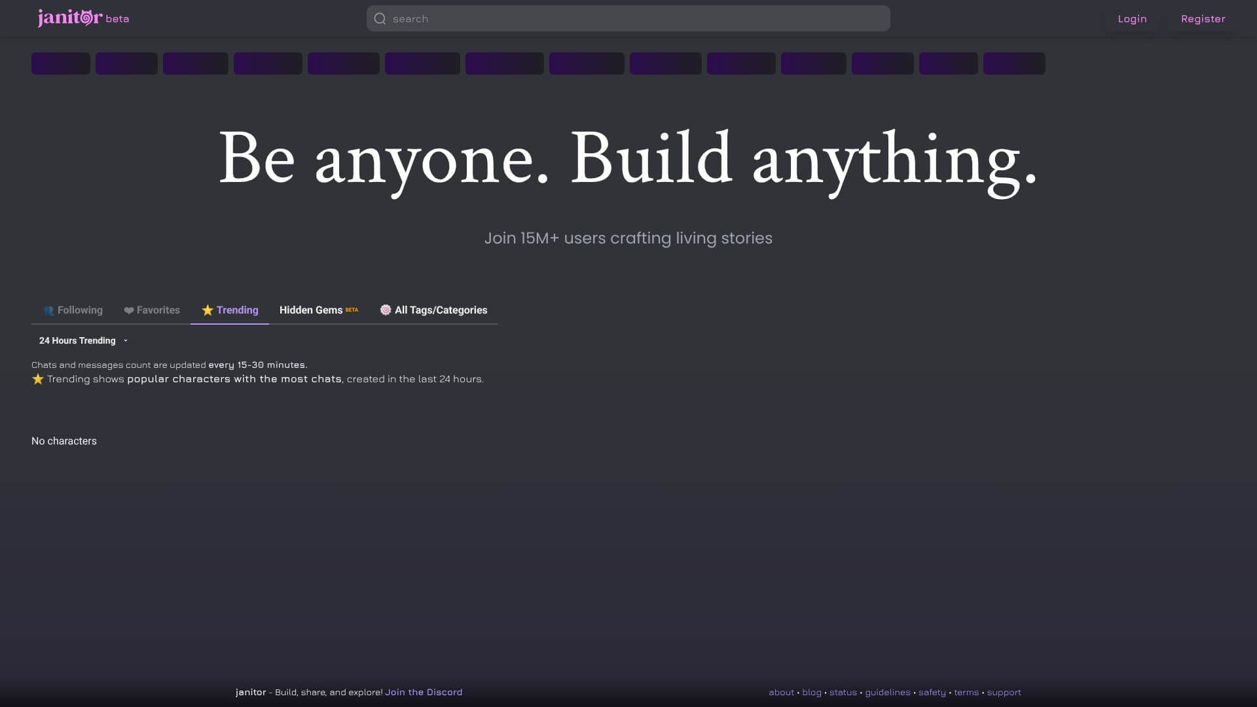Click inside the search input field

pyautogui.click(x=589, y=18)
